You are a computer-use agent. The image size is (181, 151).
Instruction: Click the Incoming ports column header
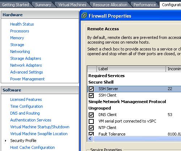pyautogui.click(x=173, y=69)
